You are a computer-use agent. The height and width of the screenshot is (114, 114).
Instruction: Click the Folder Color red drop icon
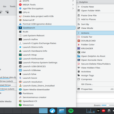(x=79, y=44)
